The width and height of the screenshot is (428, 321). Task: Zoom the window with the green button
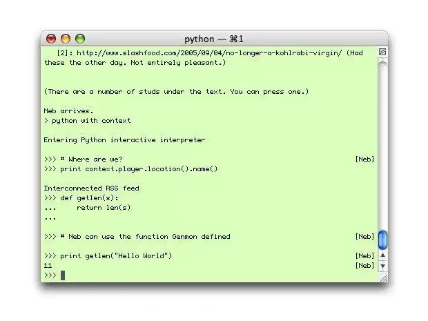80,39
